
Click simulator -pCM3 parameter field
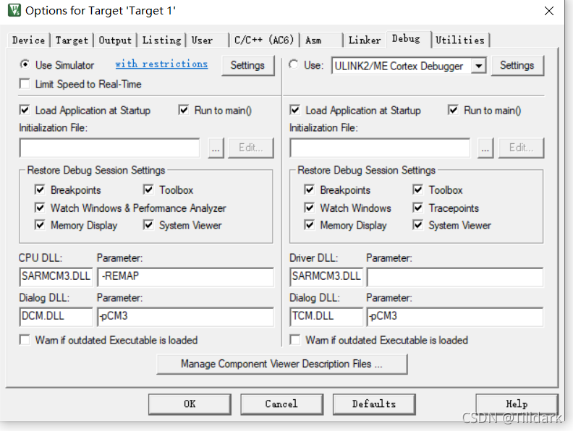click(186, 316)
